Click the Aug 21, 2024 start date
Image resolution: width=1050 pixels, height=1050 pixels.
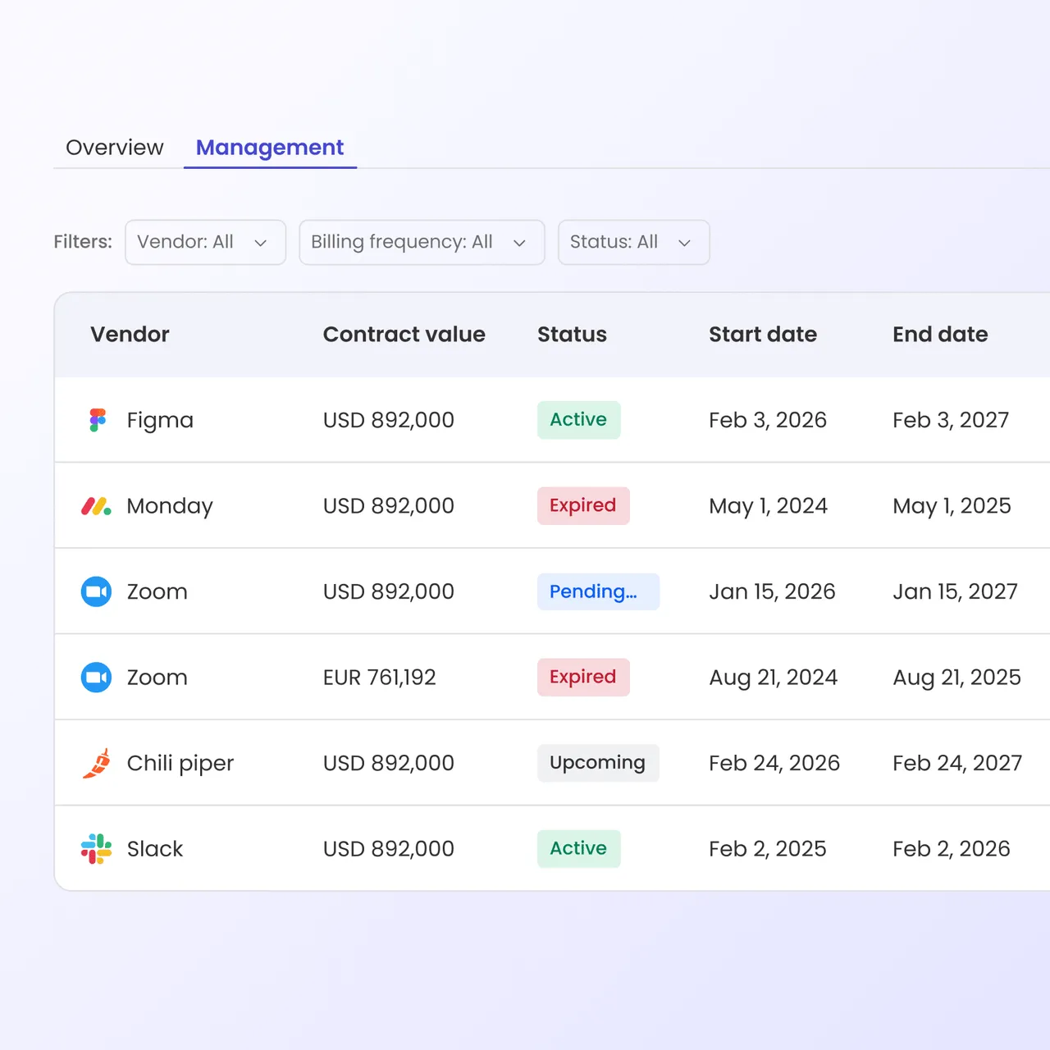[774, 678]
